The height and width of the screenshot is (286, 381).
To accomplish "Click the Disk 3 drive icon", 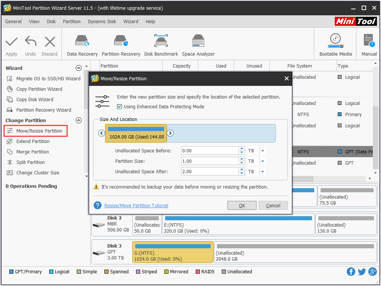I will click(99, 253).
